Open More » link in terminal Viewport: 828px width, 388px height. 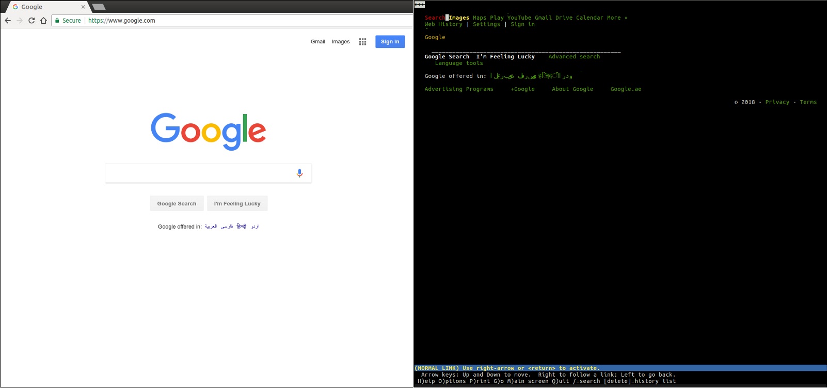point(617,18)
